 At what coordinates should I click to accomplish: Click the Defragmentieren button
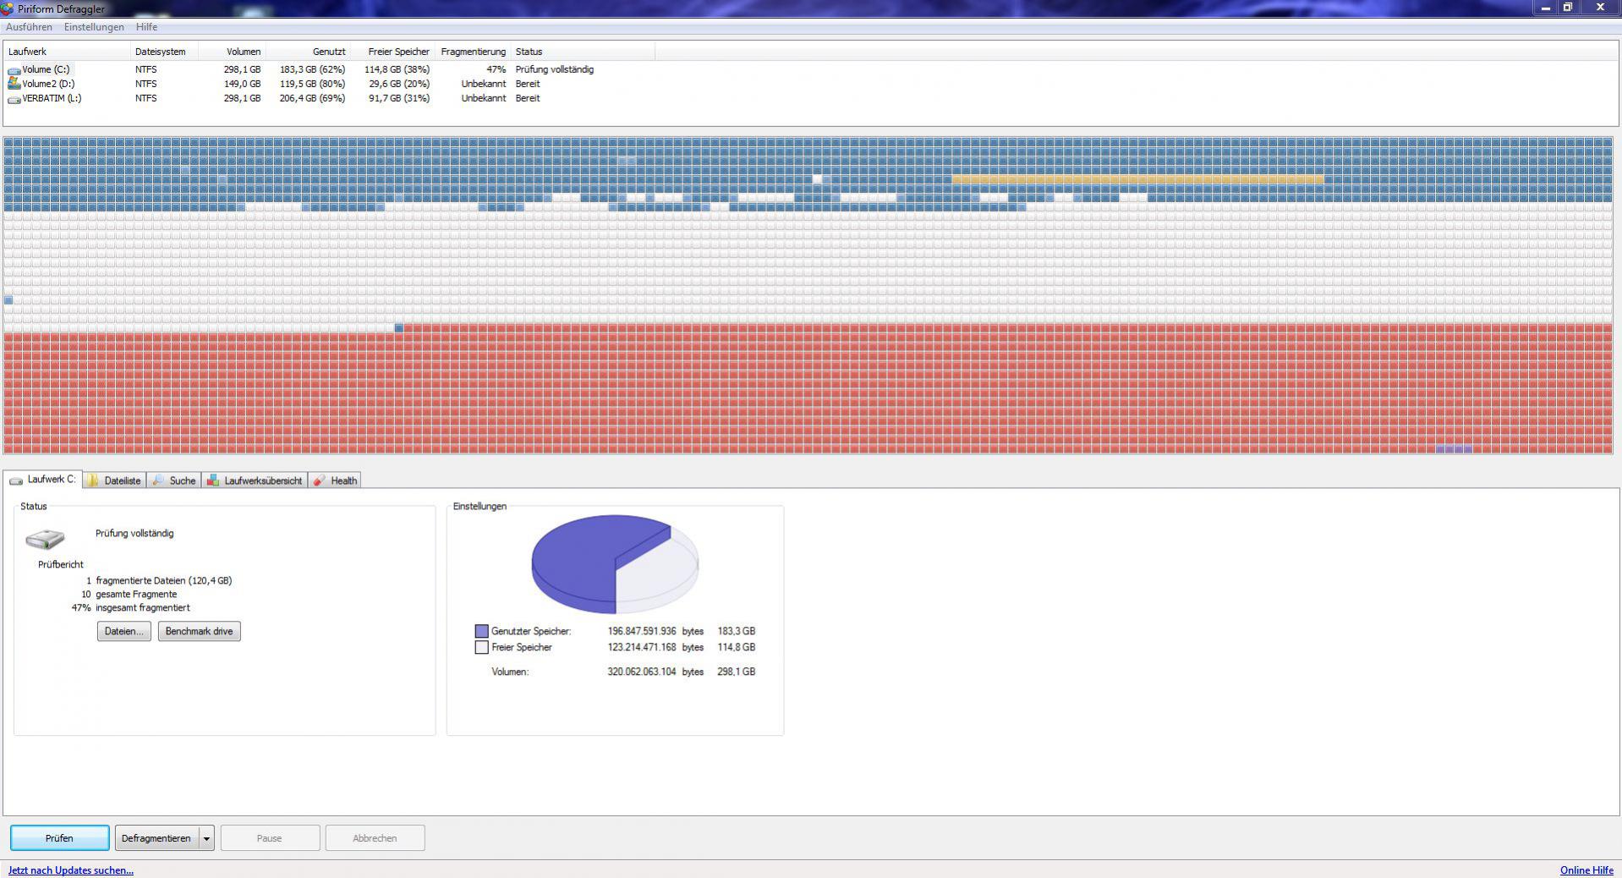click(156, 838)
